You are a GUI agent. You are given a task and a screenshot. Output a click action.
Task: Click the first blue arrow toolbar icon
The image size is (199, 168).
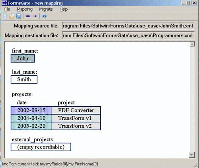tap(28, 16)
